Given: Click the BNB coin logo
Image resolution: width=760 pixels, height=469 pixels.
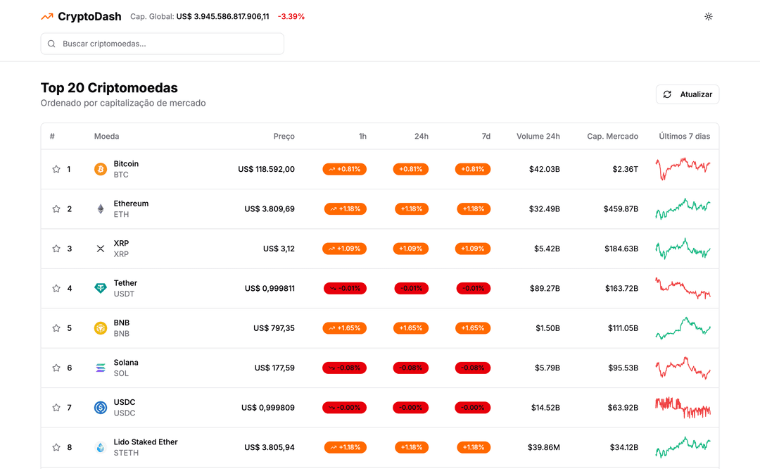Looking at the screenshot, I should coord(101,328).
